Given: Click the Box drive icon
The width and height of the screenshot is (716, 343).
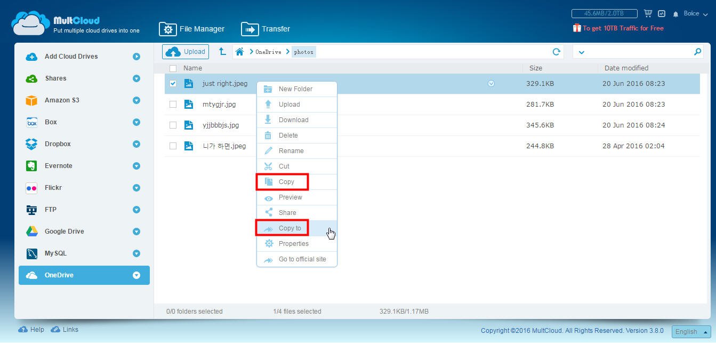Looking at the screenshot, I should pyautogui.click(x=31, y=122).
